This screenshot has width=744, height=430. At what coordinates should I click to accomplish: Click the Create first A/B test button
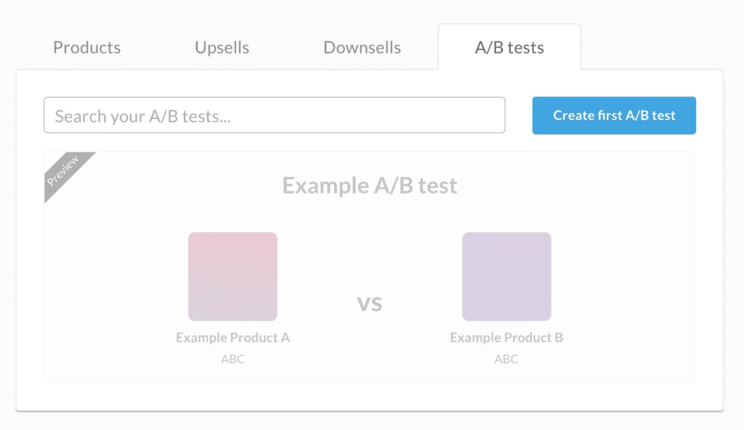click(x=614, y=115)
